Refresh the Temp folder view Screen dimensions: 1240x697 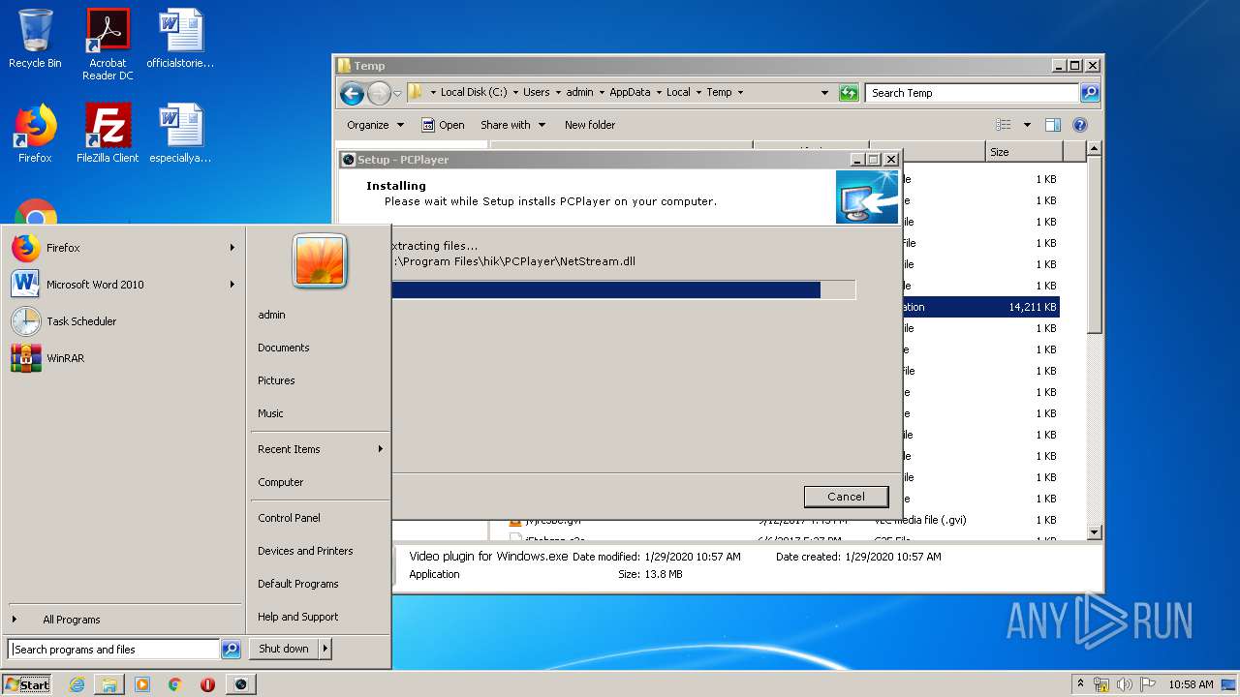pyautogui.click(x=849, y=93)
